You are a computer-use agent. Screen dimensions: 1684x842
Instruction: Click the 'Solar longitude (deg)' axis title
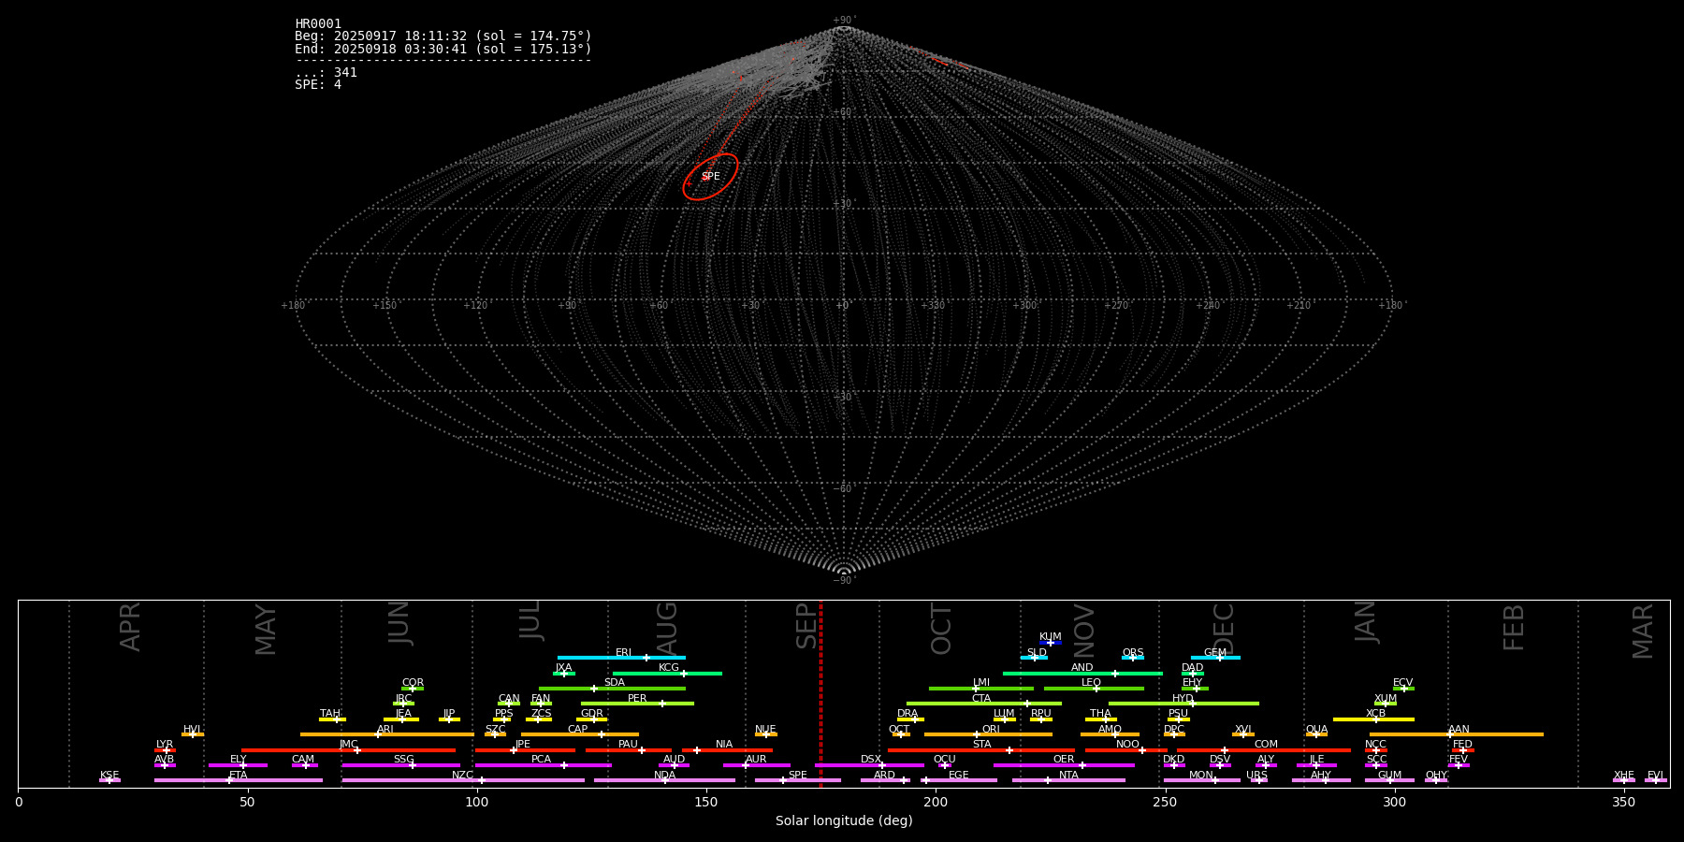(844, 820)
